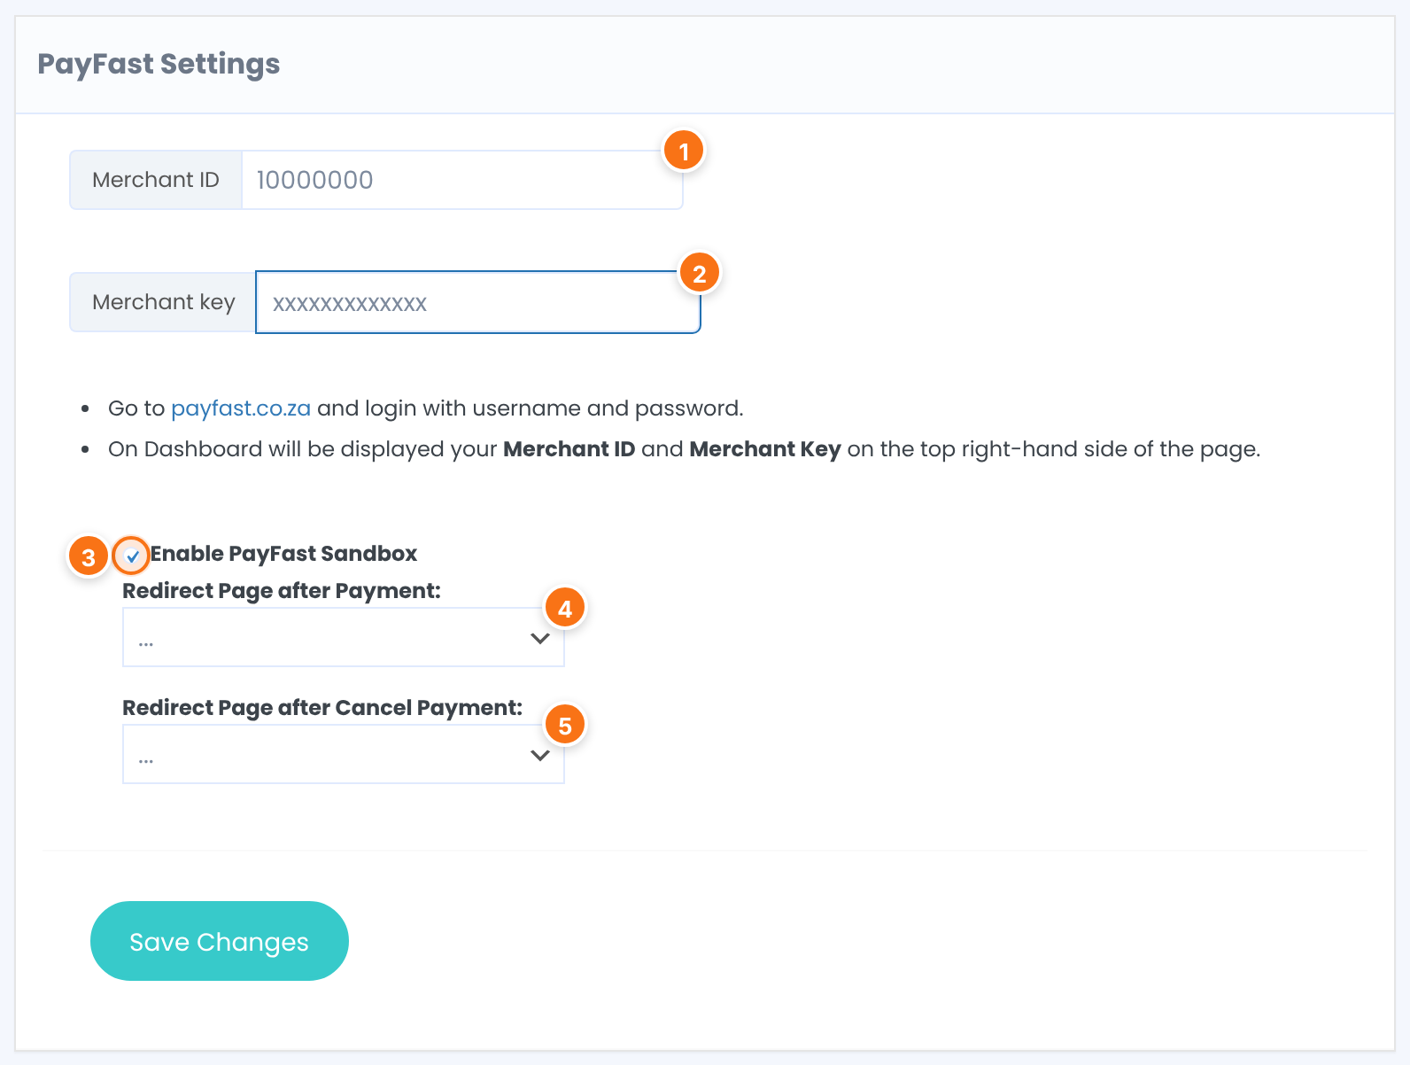The width and height of the screenshot is (1410, 1065).
Task: Click the 'Redirect Page after Payment:' label
Action: [x=282, y=591]
